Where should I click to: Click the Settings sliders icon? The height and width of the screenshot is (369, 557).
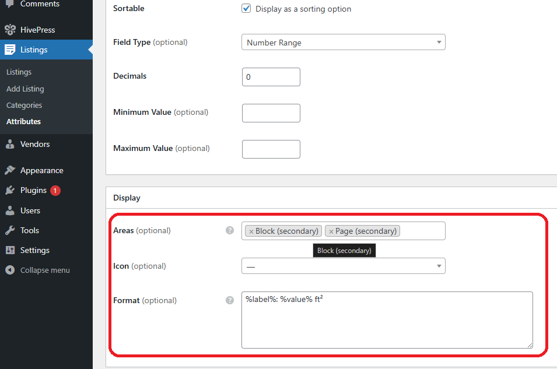(x=10, y=251)
